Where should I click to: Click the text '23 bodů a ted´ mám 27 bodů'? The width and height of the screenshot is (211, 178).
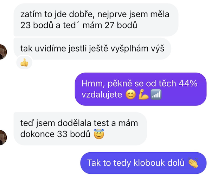pos(79,25)
